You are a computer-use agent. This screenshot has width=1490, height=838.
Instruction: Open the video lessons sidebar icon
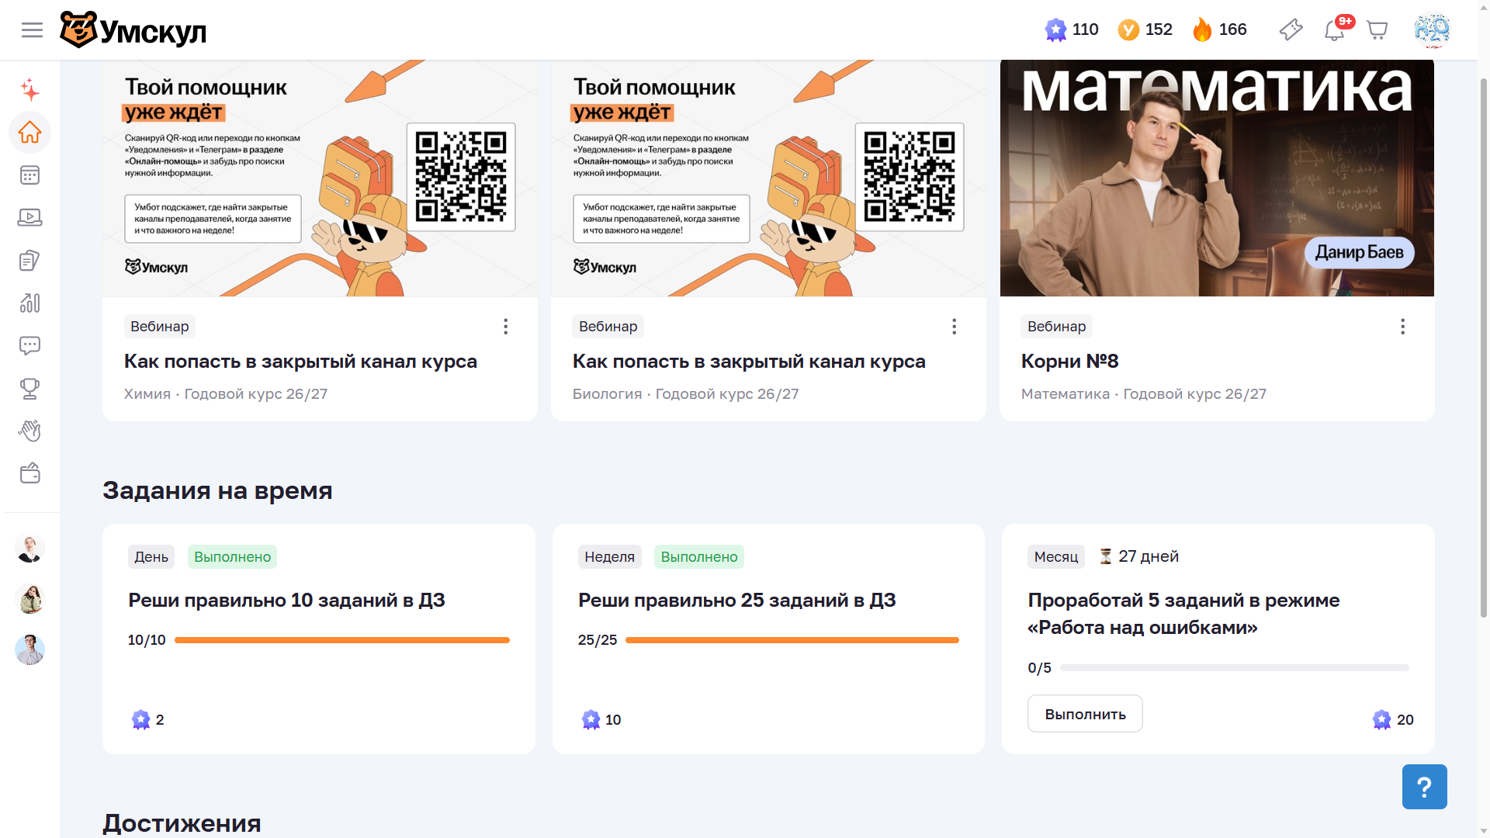click(29, 218)
